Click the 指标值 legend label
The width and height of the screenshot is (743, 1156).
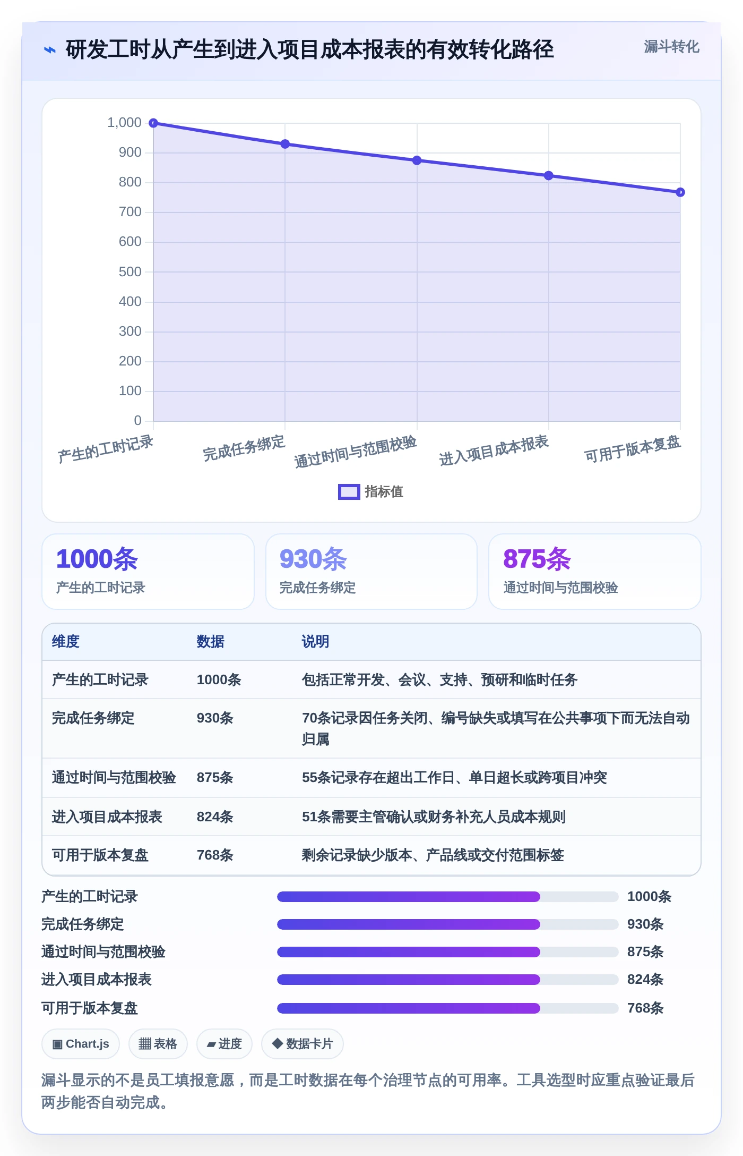tap(384, 492)
